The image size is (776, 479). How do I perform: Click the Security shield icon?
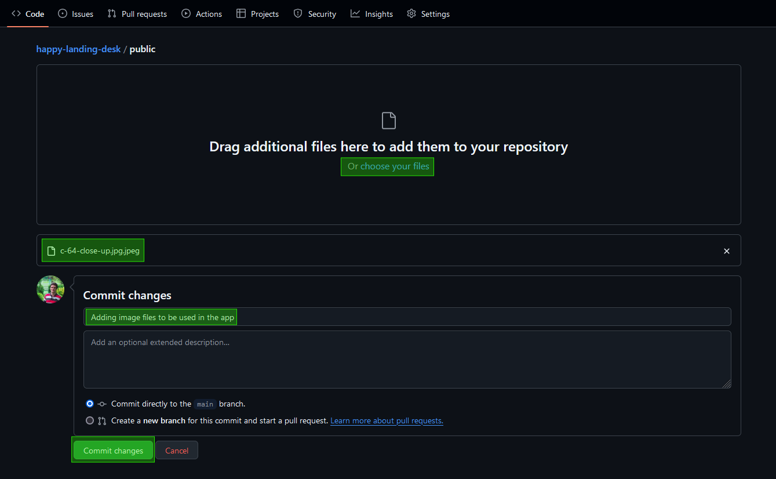pyautogui.click(x=298, y=13)
